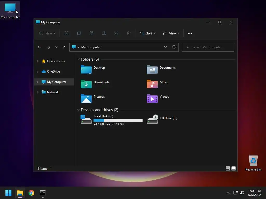
Task: Go back with the left arrow
Action: 39,47
